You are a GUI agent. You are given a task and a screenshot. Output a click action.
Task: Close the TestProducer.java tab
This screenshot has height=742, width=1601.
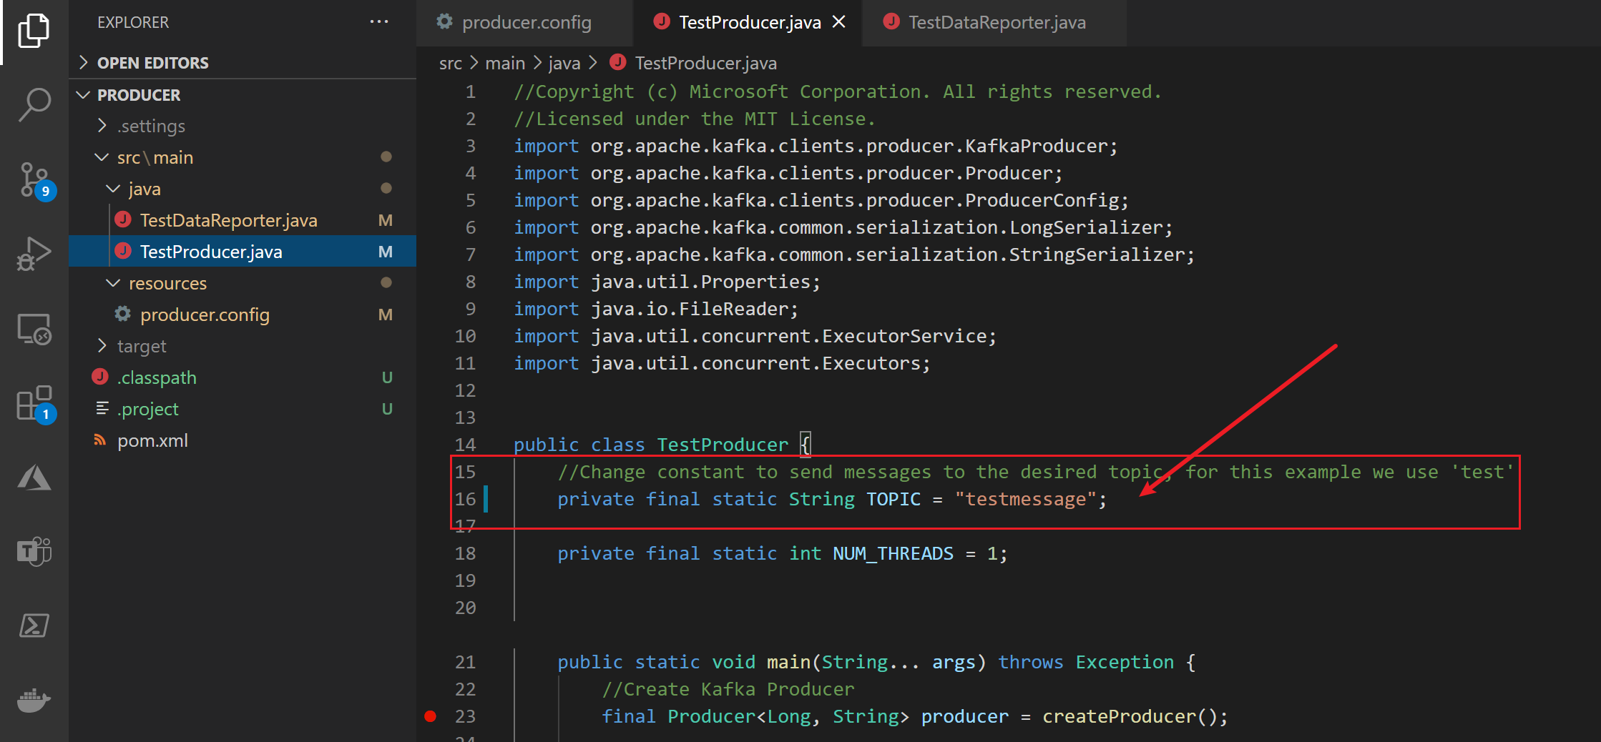[x=839, y=23]
